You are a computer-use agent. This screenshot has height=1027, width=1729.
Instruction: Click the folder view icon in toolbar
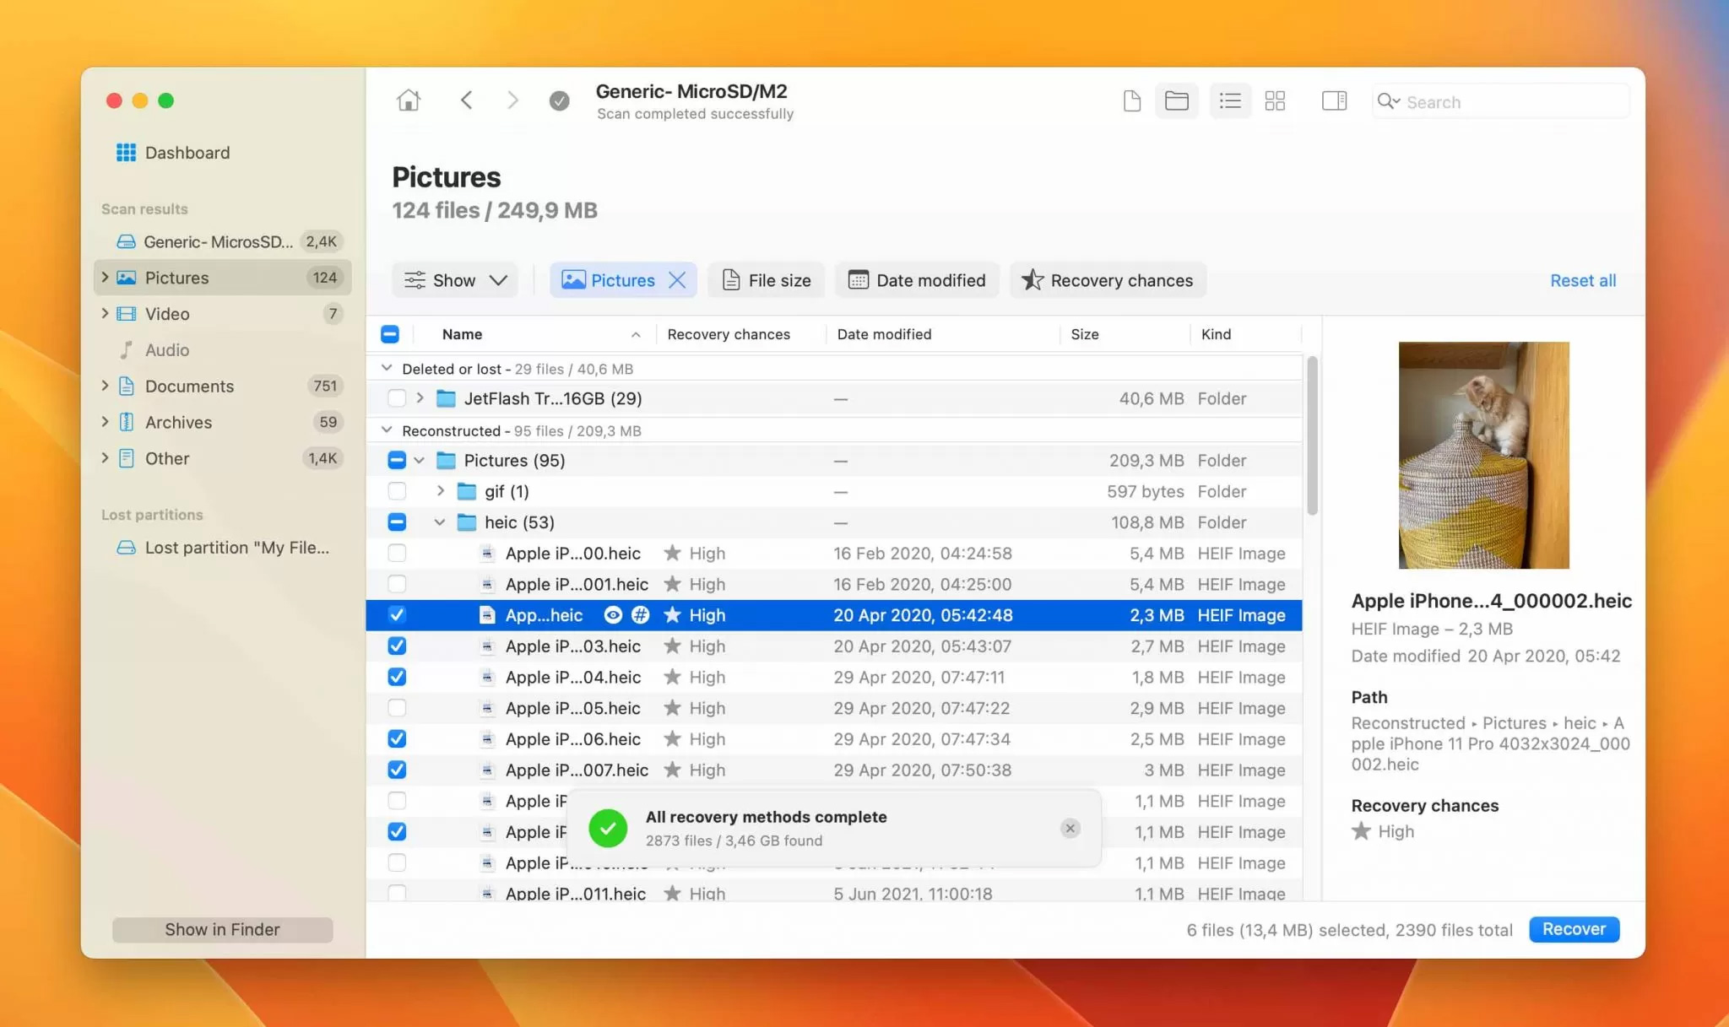point(1176,101)
